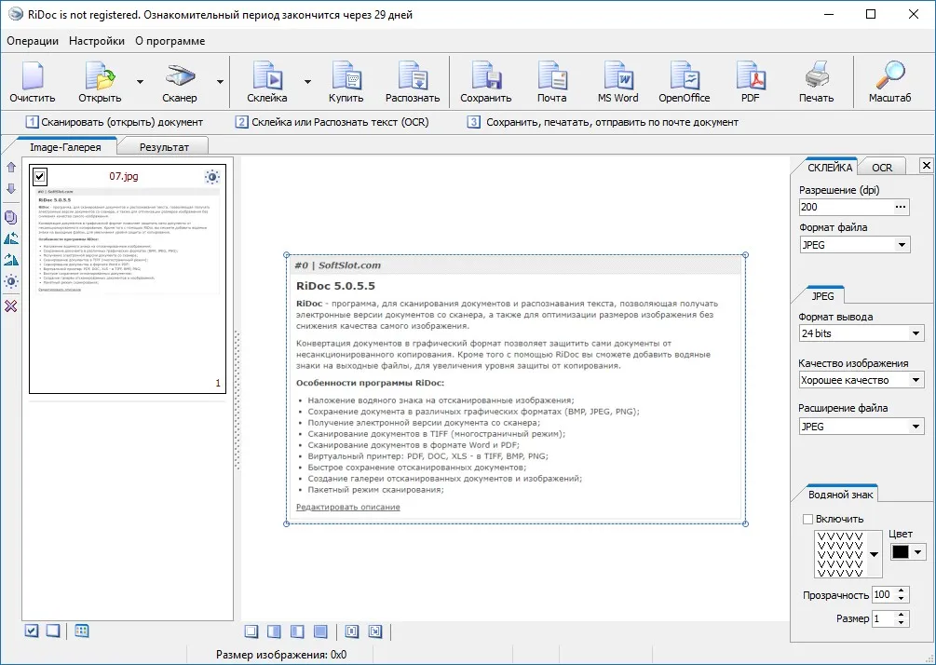Open watermark Цвет black color swatch
Image resolution: width=936 pixels, height=665 pixels.
click(x=901, y=552)
